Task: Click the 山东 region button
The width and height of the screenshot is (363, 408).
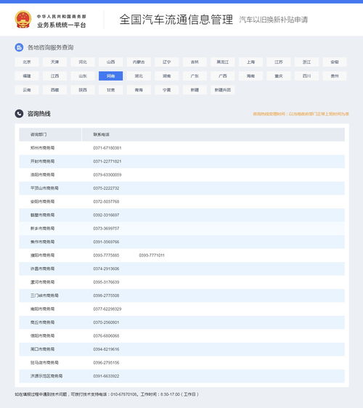Action: point(83,76)
